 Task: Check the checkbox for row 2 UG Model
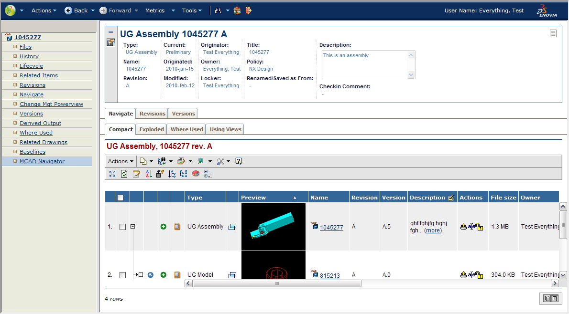click(122, 275)
